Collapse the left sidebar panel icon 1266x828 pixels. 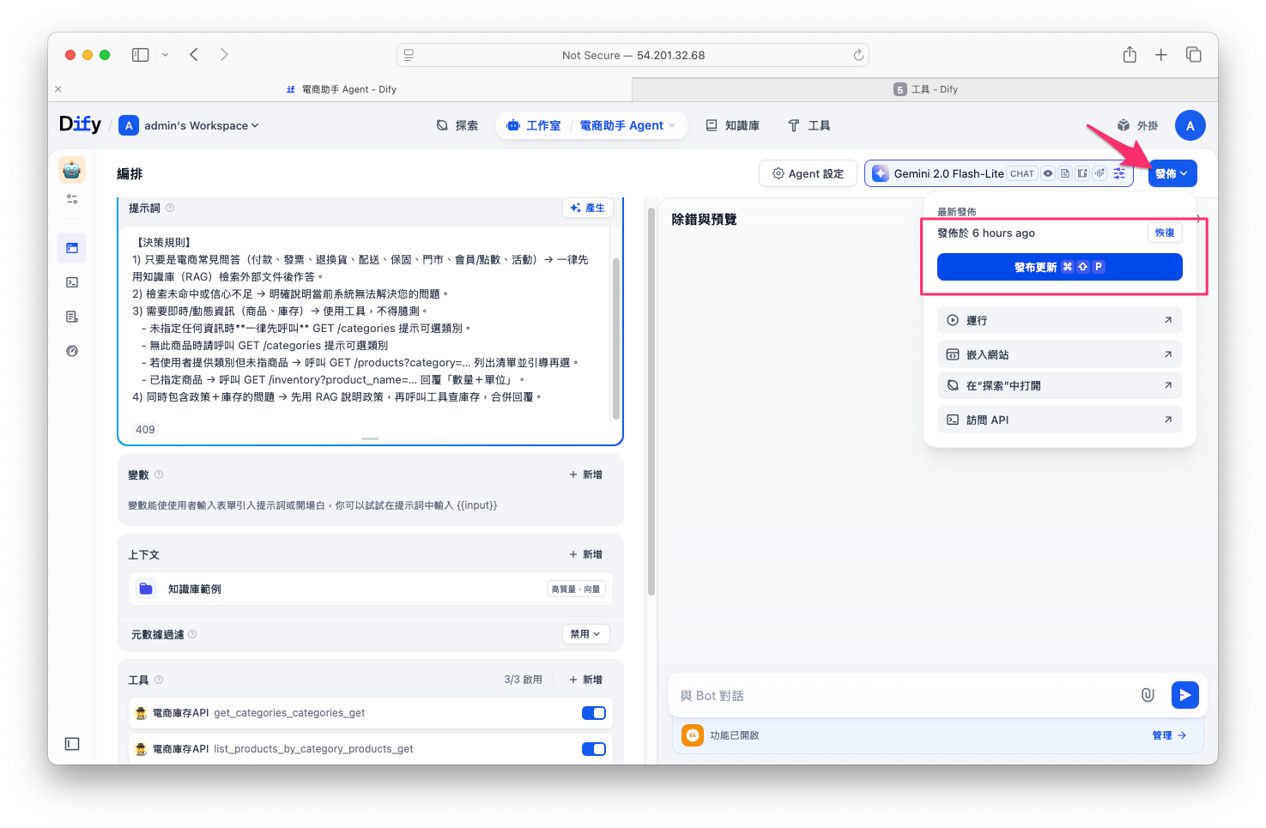(x=72, y=744)
